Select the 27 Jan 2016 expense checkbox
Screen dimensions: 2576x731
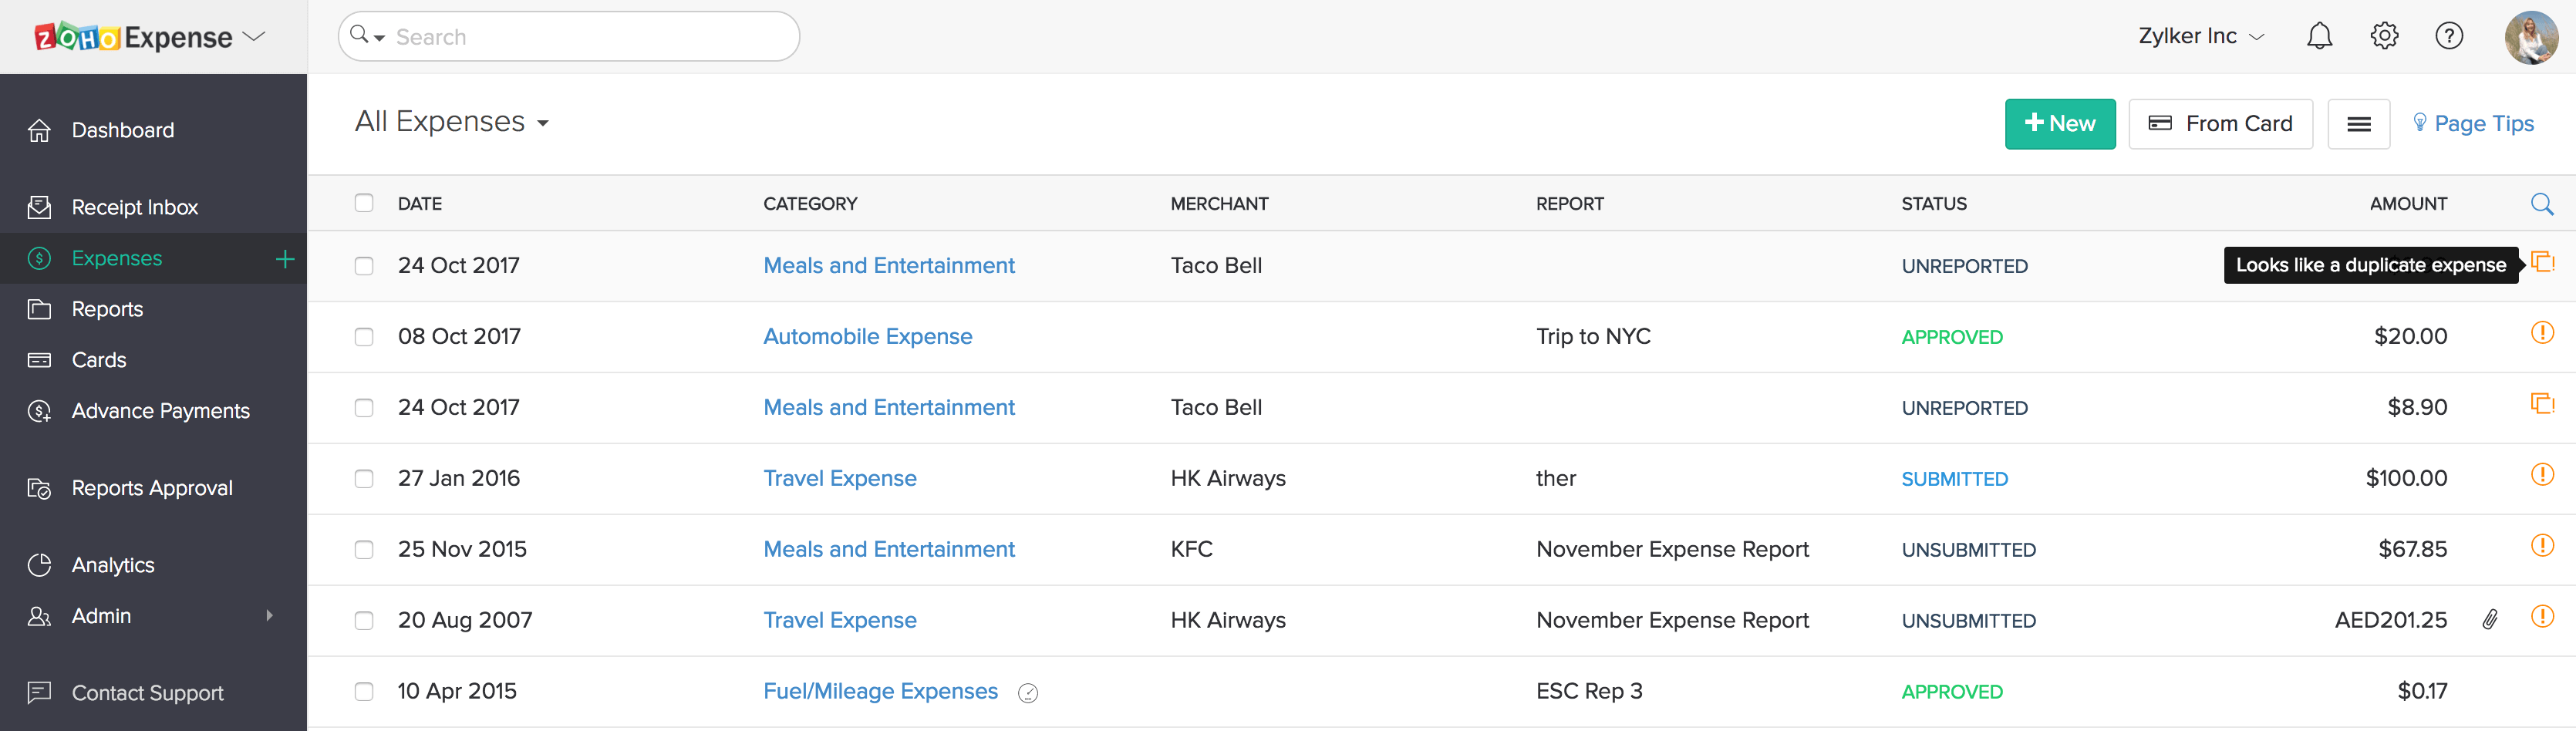tap(364, 479)
